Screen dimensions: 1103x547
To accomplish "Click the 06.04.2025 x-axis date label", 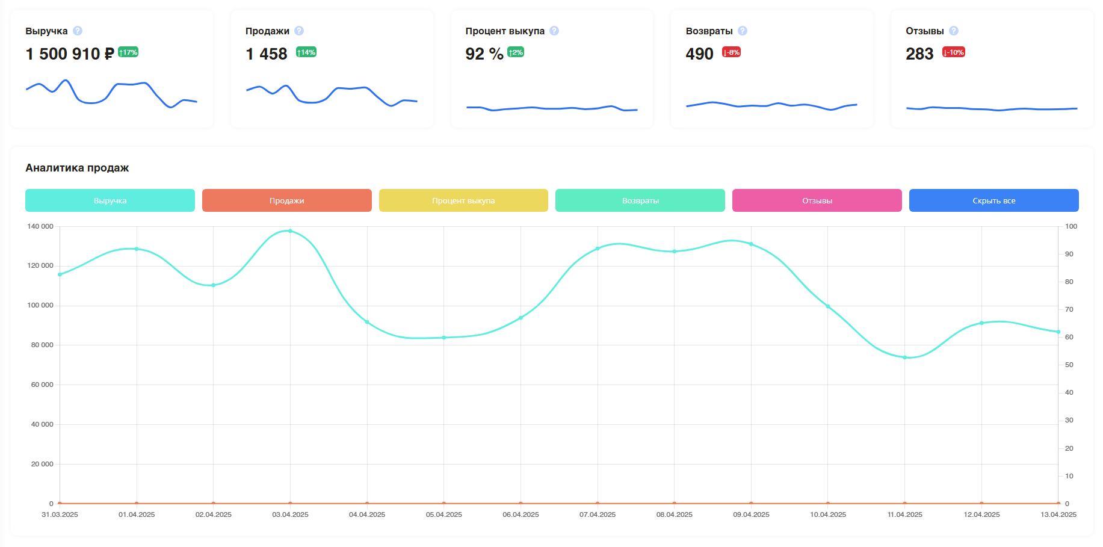I will click(521, 515).
